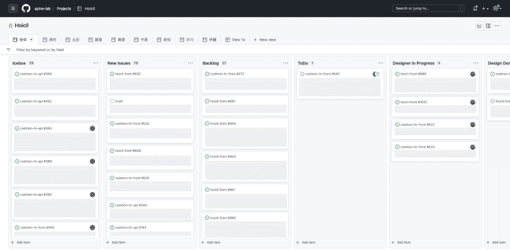
Task: Click assignee avatar on hoicil-front #1007
Action: pyautogui.click(x=473, y=102)
